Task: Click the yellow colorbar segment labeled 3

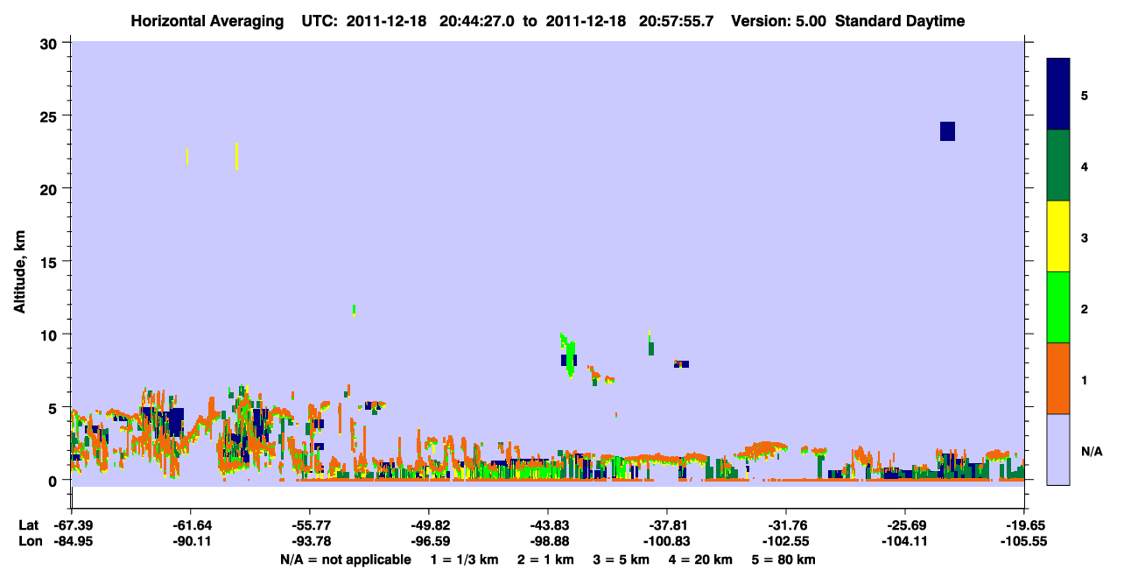Action: (1058, 236)
